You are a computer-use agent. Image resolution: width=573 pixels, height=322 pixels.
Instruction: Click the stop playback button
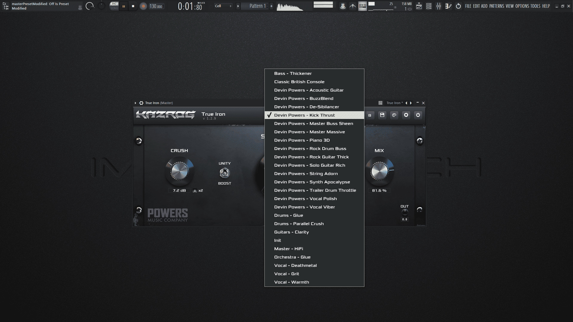click(133, 6)
